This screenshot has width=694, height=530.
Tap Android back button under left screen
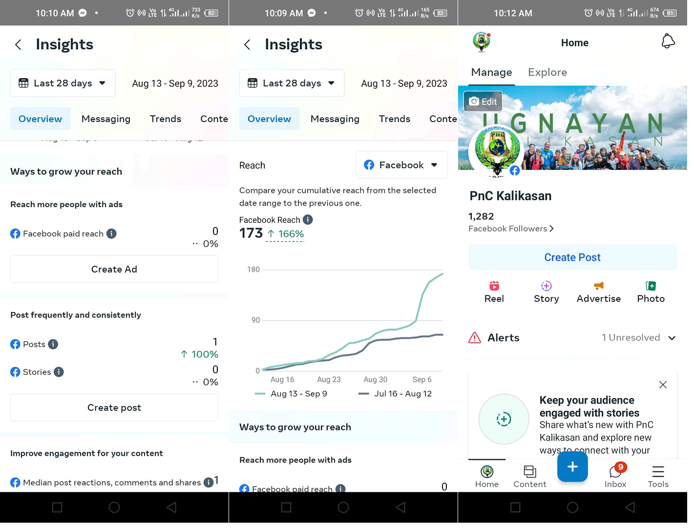171,508
